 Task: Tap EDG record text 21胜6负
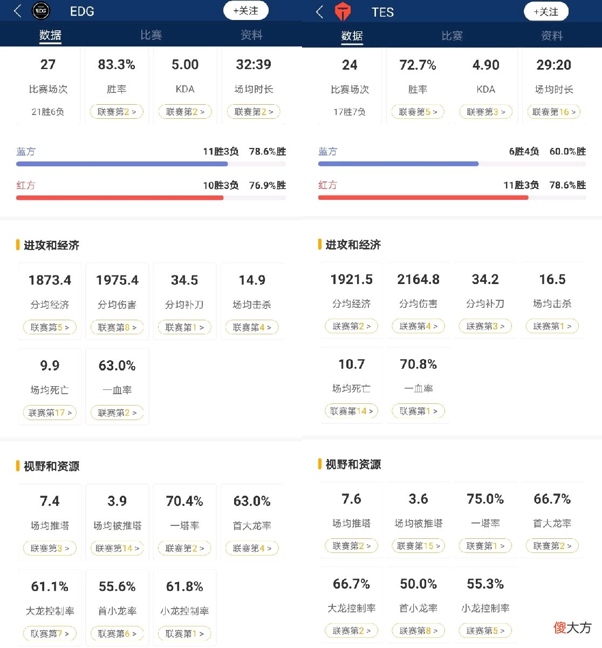pyautogui.click(x=48, y=112)
